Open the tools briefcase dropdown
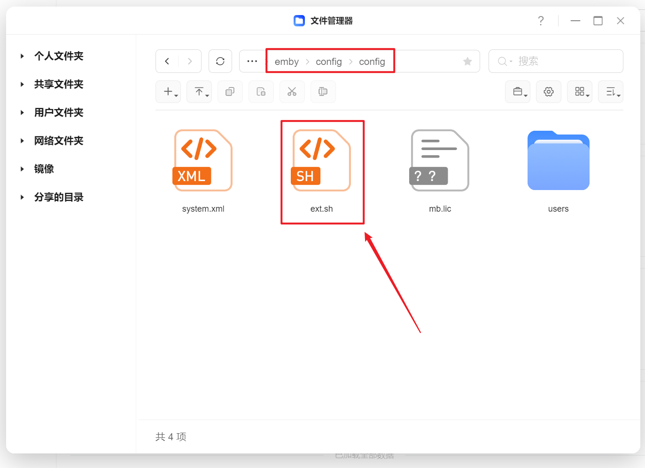The height and width of the screenshot is (468, 645). pyautogui.click(x=518, y=92)
